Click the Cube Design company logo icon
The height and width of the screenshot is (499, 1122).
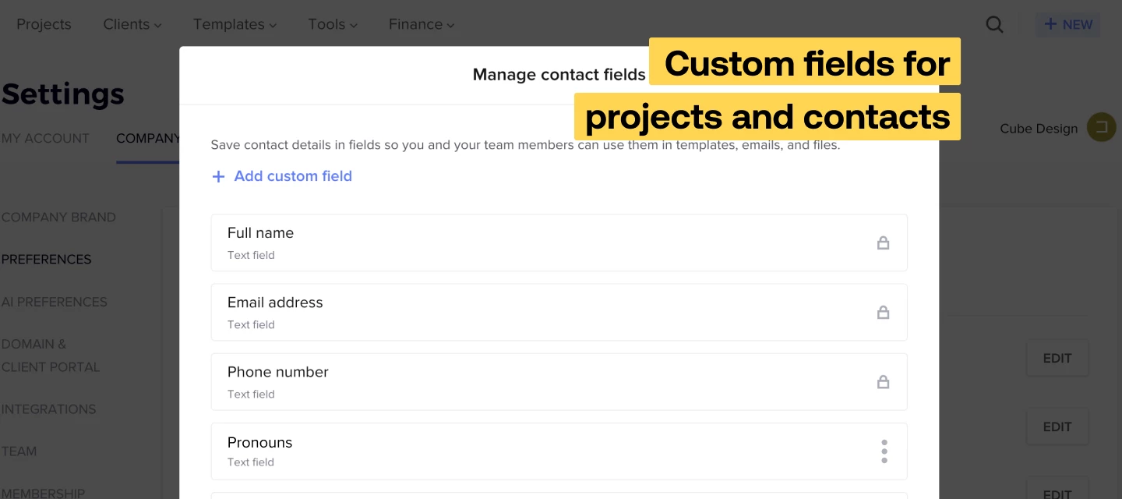pos(1101,127)
